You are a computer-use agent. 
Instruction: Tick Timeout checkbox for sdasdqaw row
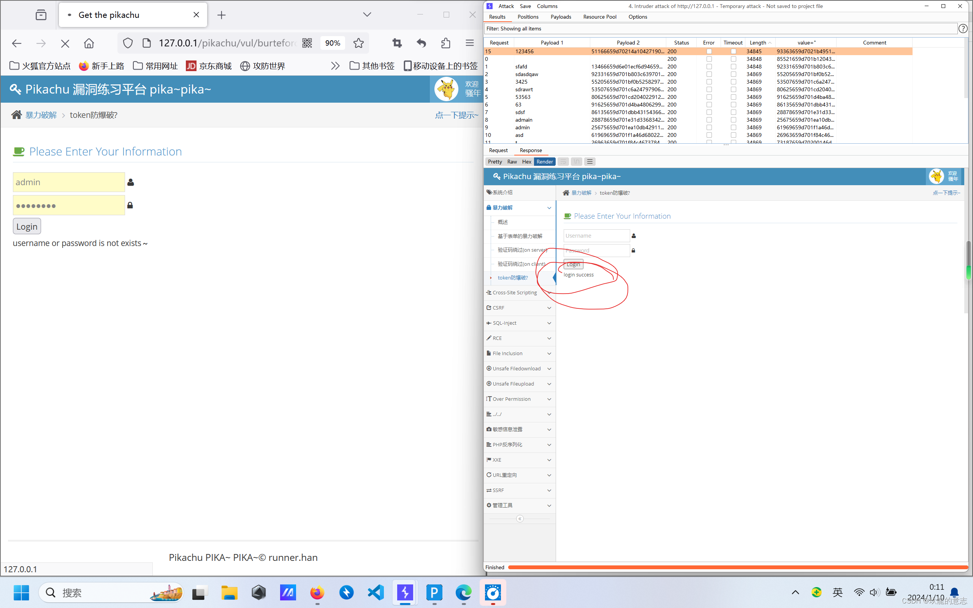[x=734, y=75]
